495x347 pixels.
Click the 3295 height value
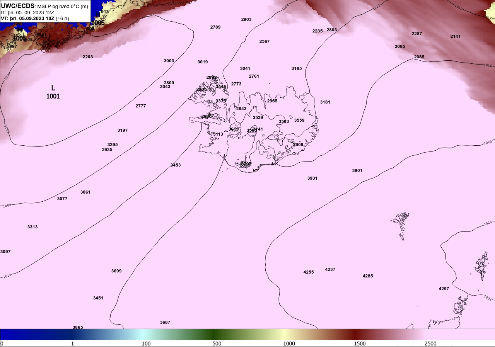[x=113, y=145]
